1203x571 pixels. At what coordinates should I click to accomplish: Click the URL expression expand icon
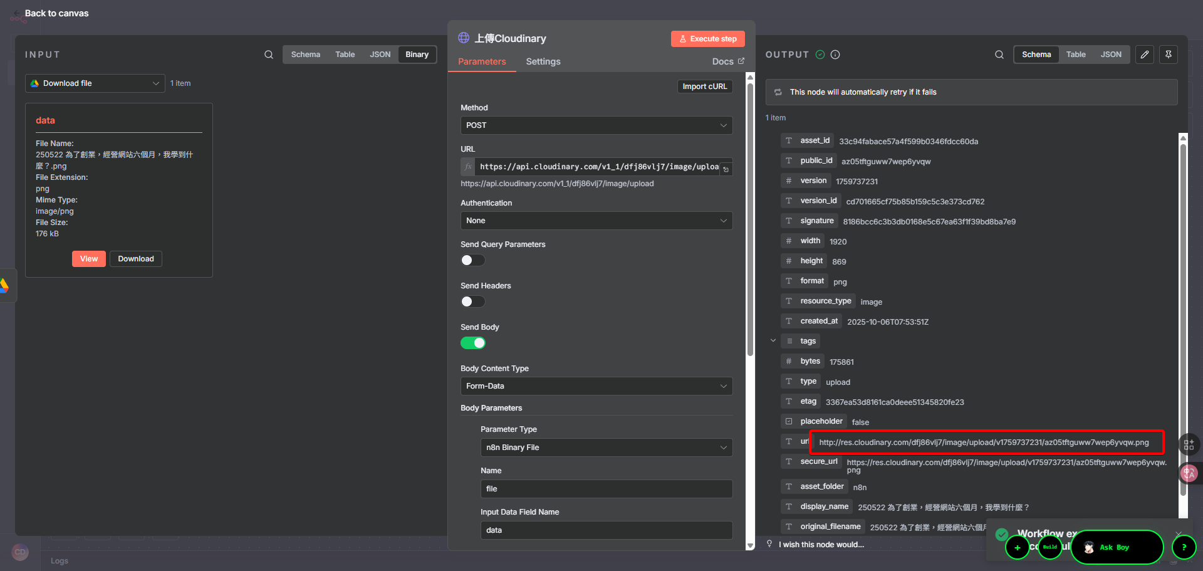pyautogui.click(x=726, y=169)
